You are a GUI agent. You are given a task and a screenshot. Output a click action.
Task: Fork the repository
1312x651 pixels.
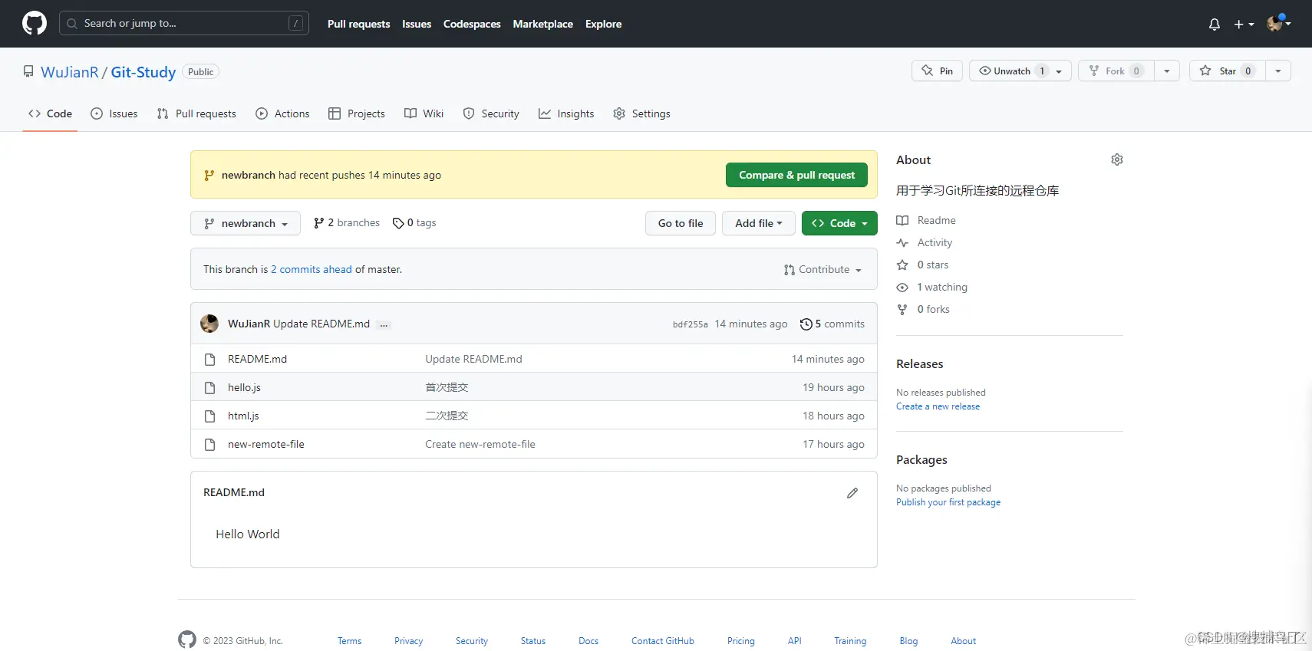tap(1116, 71)
